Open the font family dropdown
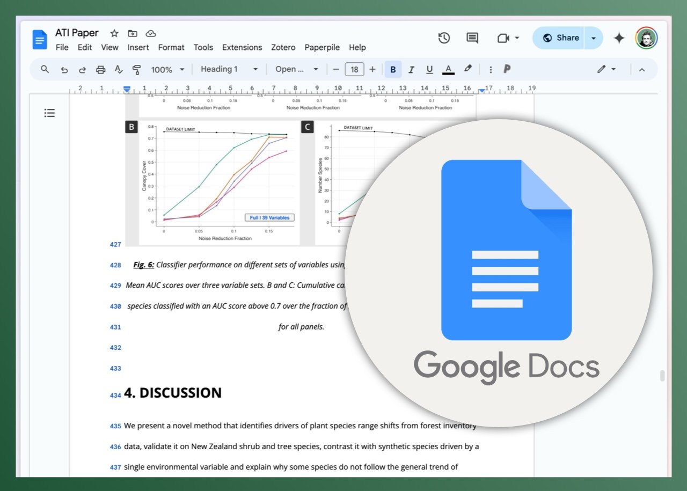This screenshot has width=687, height=491. pos(295,69)
